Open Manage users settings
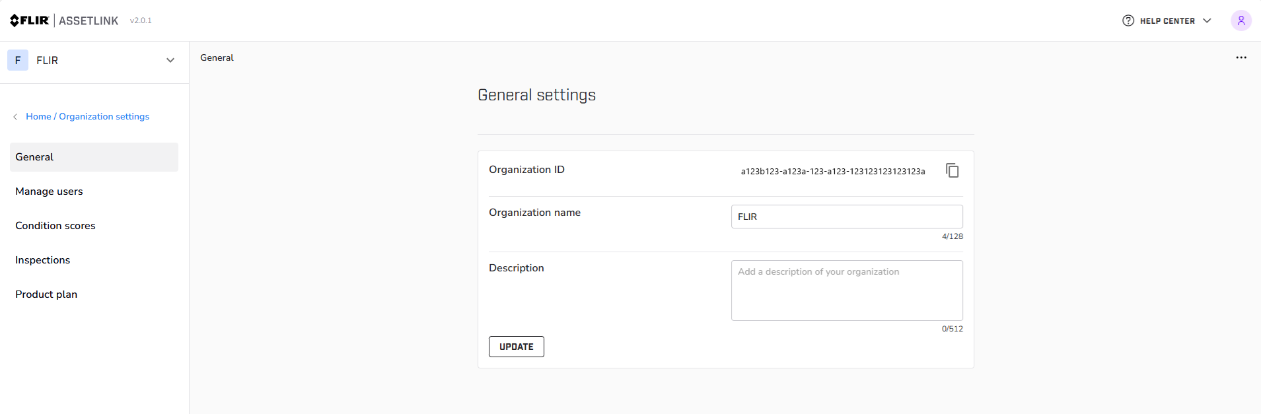 click(x=50, y=191)
